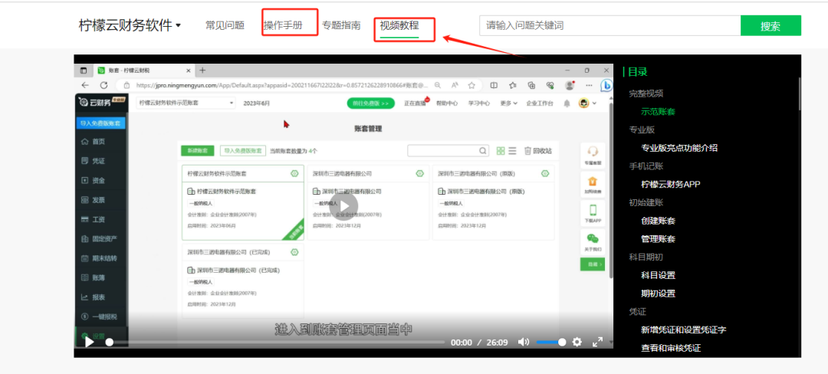Select 期初设置 in the directory
Image resolution: width=828 pixels, height=374 pixels.
click(x=658, y=294)
